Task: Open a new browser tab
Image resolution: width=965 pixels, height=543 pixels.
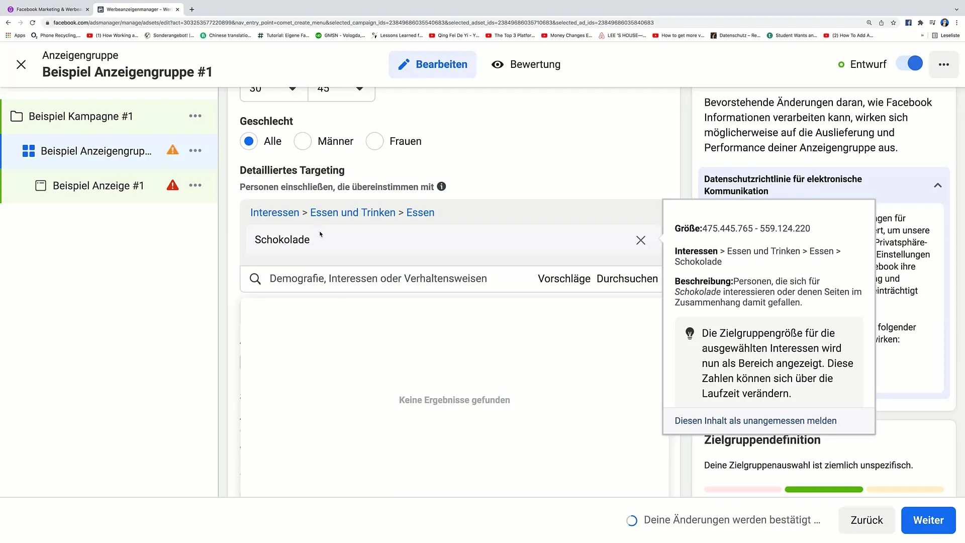Action: point(191,9)
